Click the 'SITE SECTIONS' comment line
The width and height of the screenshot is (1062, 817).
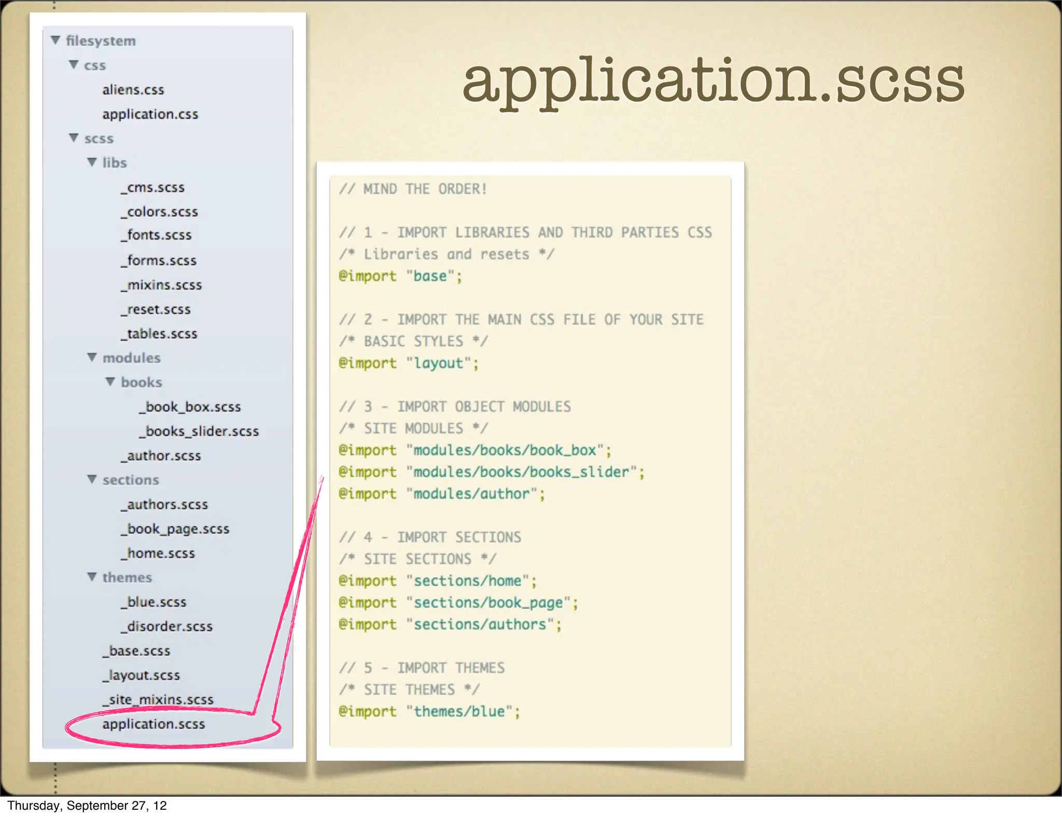pyautogui.click(x=417, y=559)
